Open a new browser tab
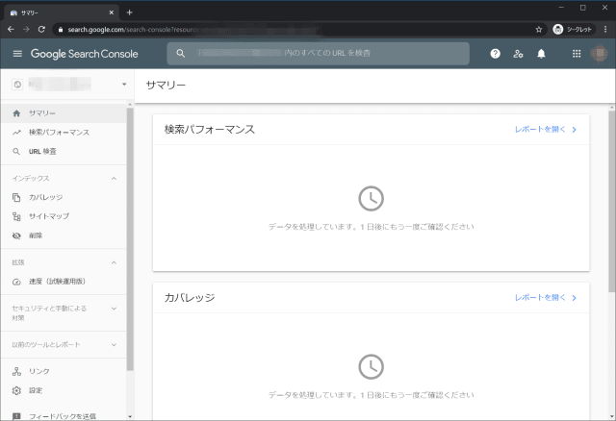The height and width of the screenshot is (421, 616). [x=129, y=12]
